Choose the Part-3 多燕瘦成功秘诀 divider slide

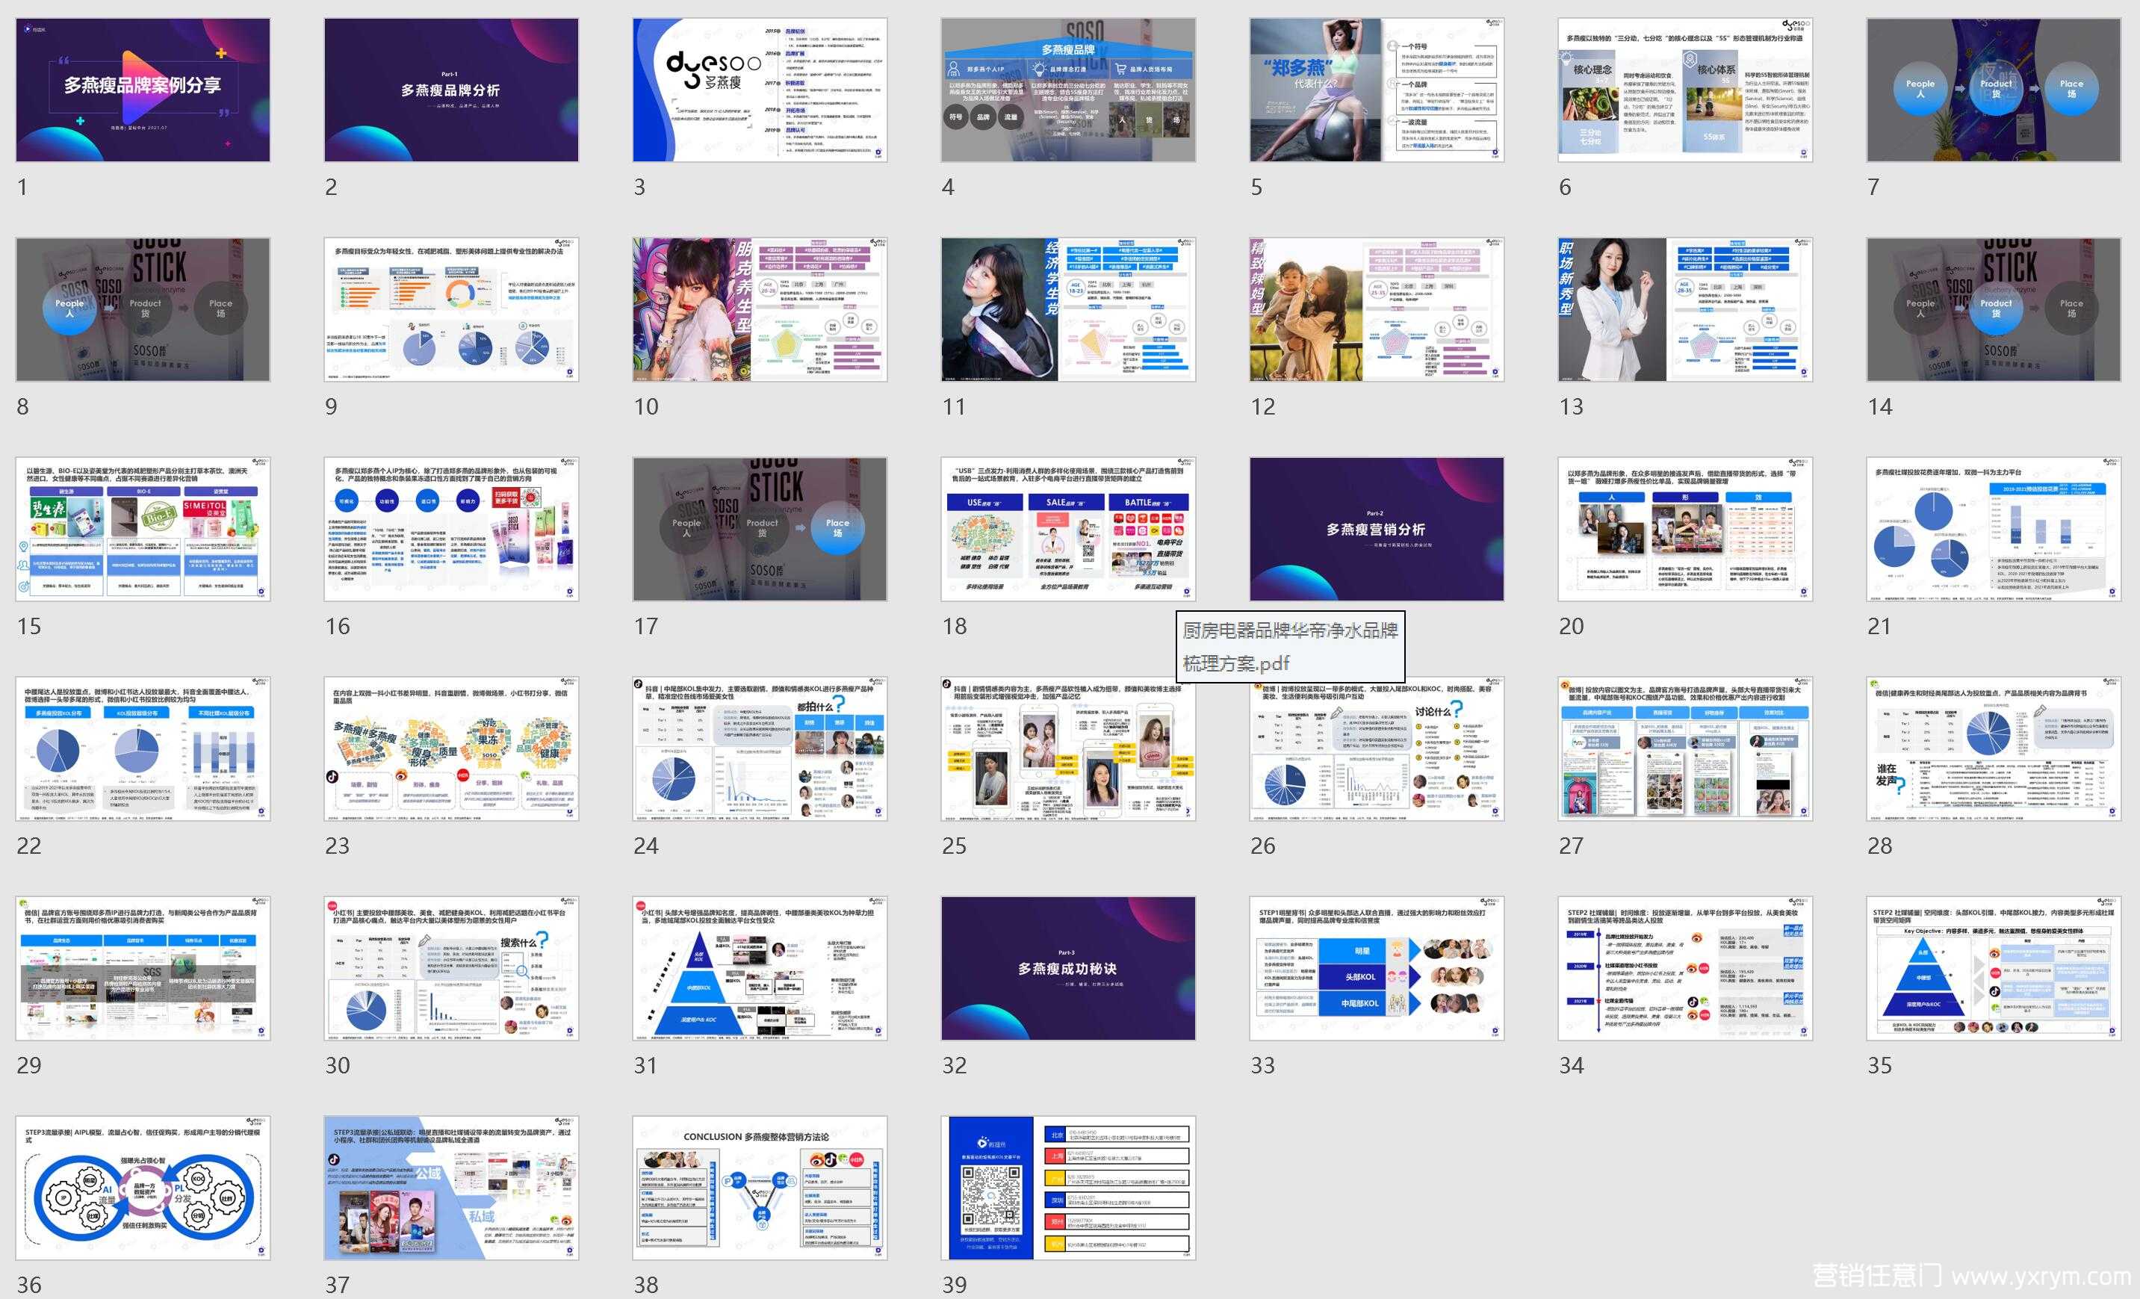1068,969
